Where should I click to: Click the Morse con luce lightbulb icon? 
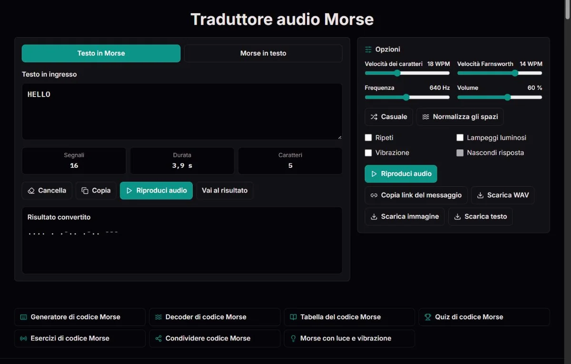tap(294, 338)
